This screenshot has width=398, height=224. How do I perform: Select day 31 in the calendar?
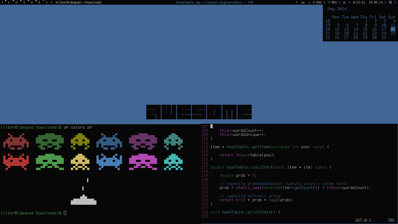(384, 37)
